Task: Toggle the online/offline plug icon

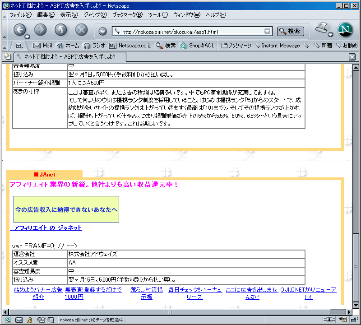Action: (x=329, y=320)
